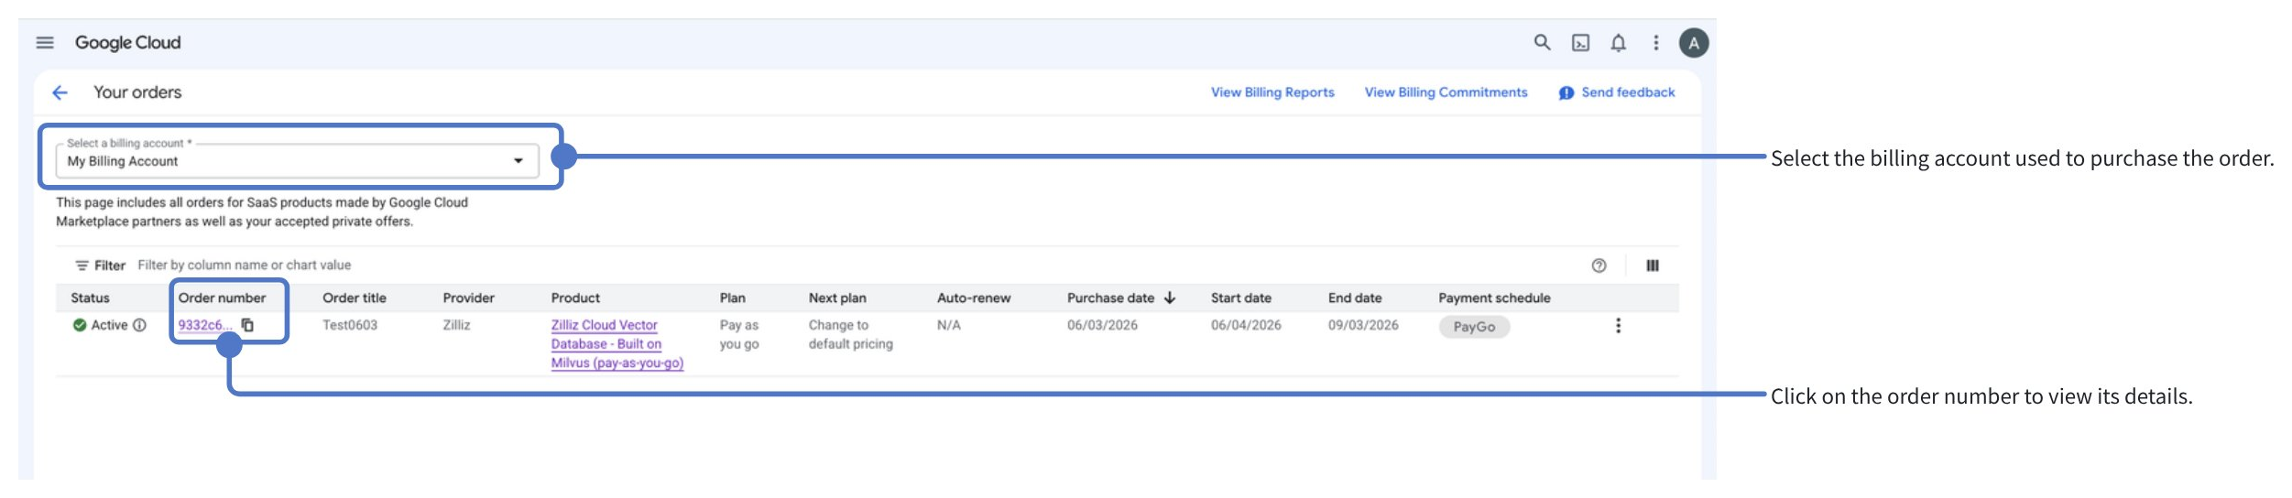Open the account avatar labeled A

pyautogui.click(x=1694, y=43)
